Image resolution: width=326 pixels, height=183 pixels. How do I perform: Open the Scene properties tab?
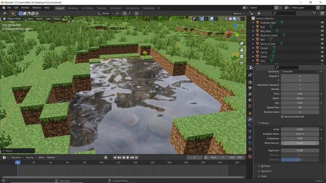click(x=250, y=100)
